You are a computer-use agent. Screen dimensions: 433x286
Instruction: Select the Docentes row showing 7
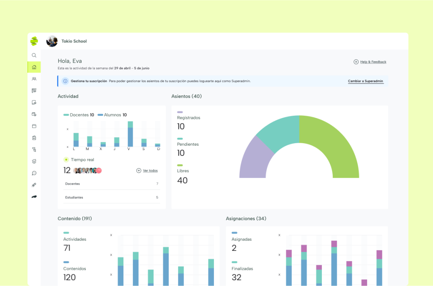pos(112,184)
